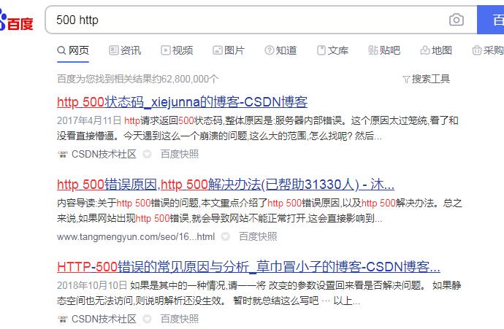Image resolution: width=504 pixels, height=329 pixels.
Task: Click the date 2018年10月10日 in third snippet
Action: [x=92, y=286]
